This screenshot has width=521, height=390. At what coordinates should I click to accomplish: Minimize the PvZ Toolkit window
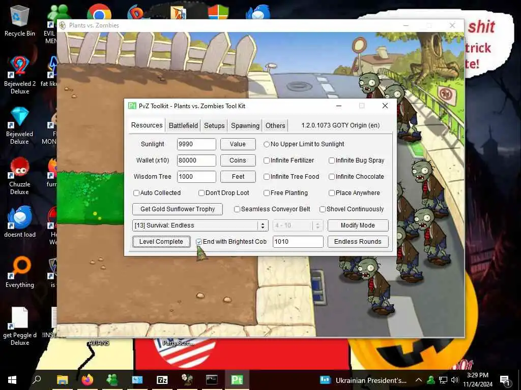339,106
